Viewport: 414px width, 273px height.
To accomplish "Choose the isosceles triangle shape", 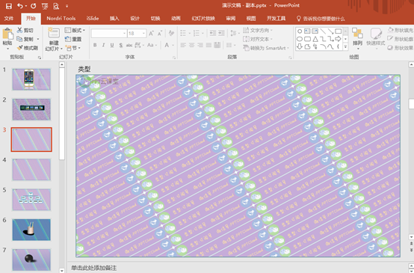I will (315, 39).
